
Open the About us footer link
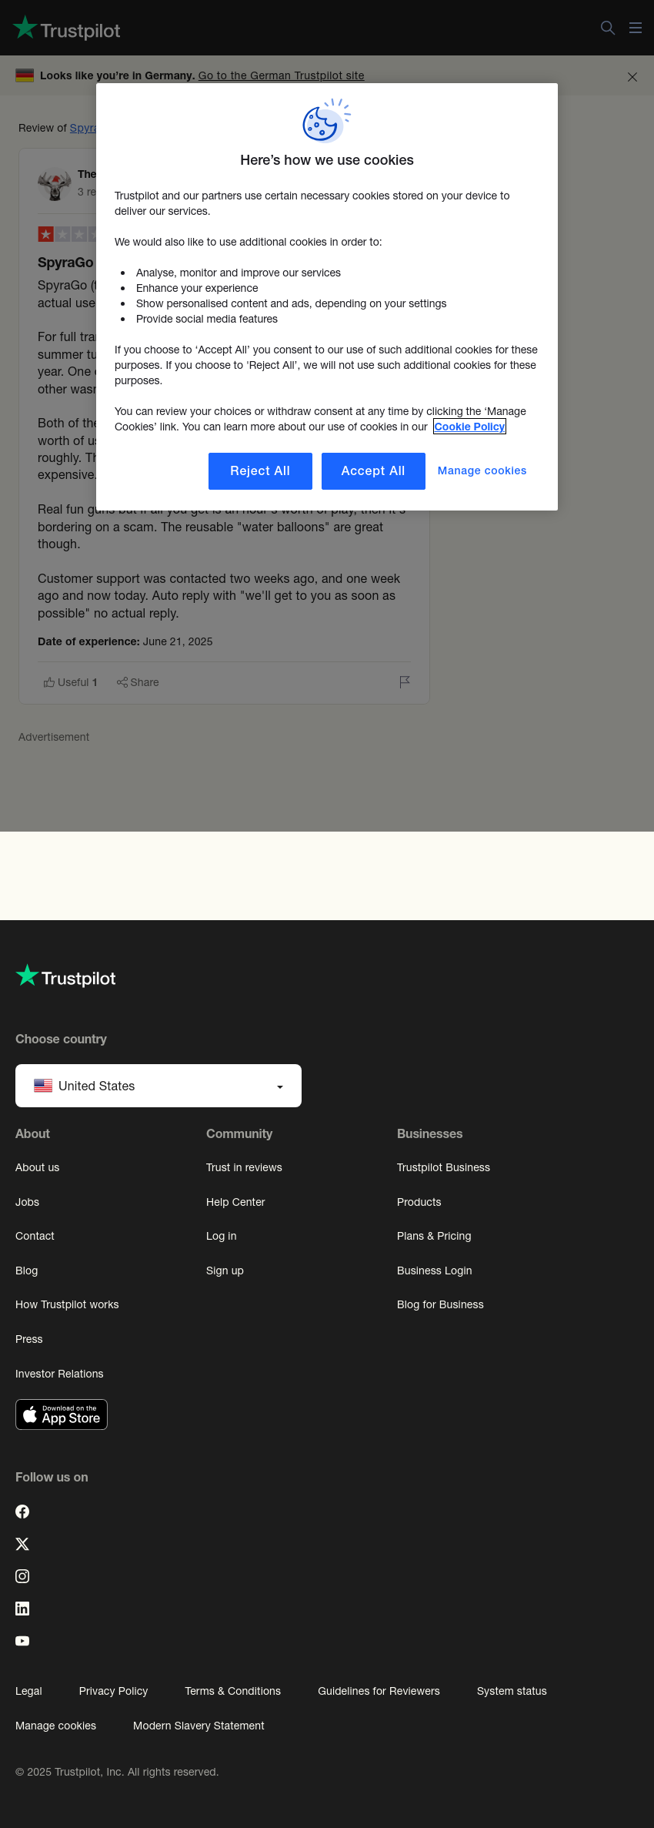[37, 1167]
